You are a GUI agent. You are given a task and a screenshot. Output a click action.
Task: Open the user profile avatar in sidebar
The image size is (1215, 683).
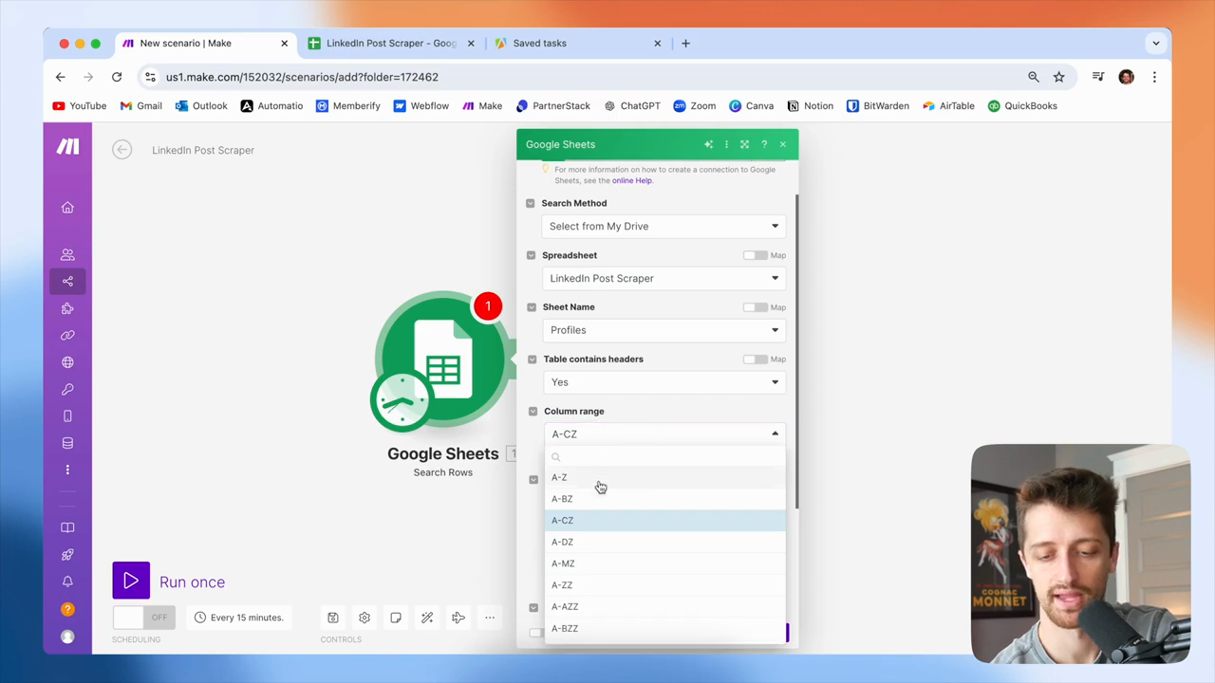(x=67, y=637)
